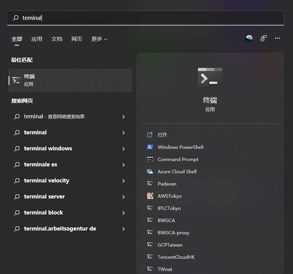Click the search feedback/connect icon
293x274 pixels.
[x=264, y=38]
